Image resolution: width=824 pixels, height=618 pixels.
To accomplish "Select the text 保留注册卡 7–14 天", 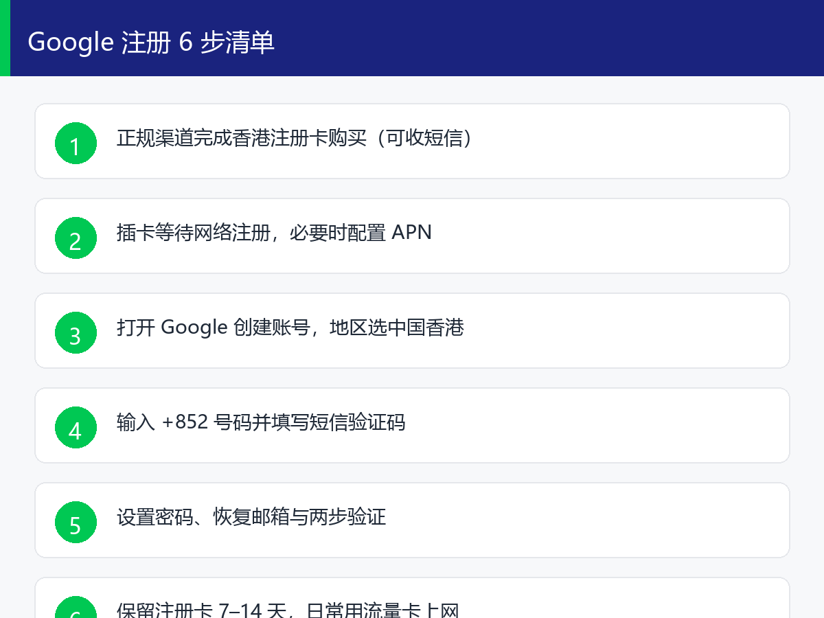I will click(201, 610).
